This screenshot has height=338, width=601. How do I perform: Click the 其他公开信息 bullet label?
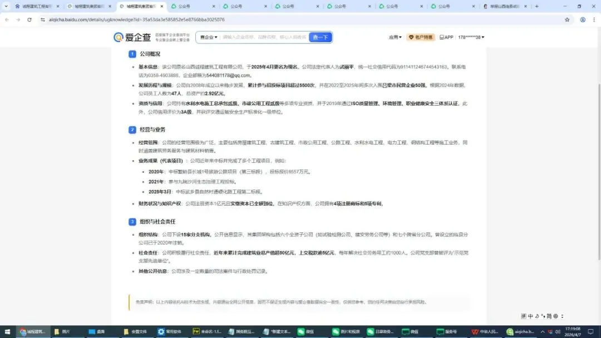tap(152, 271)
